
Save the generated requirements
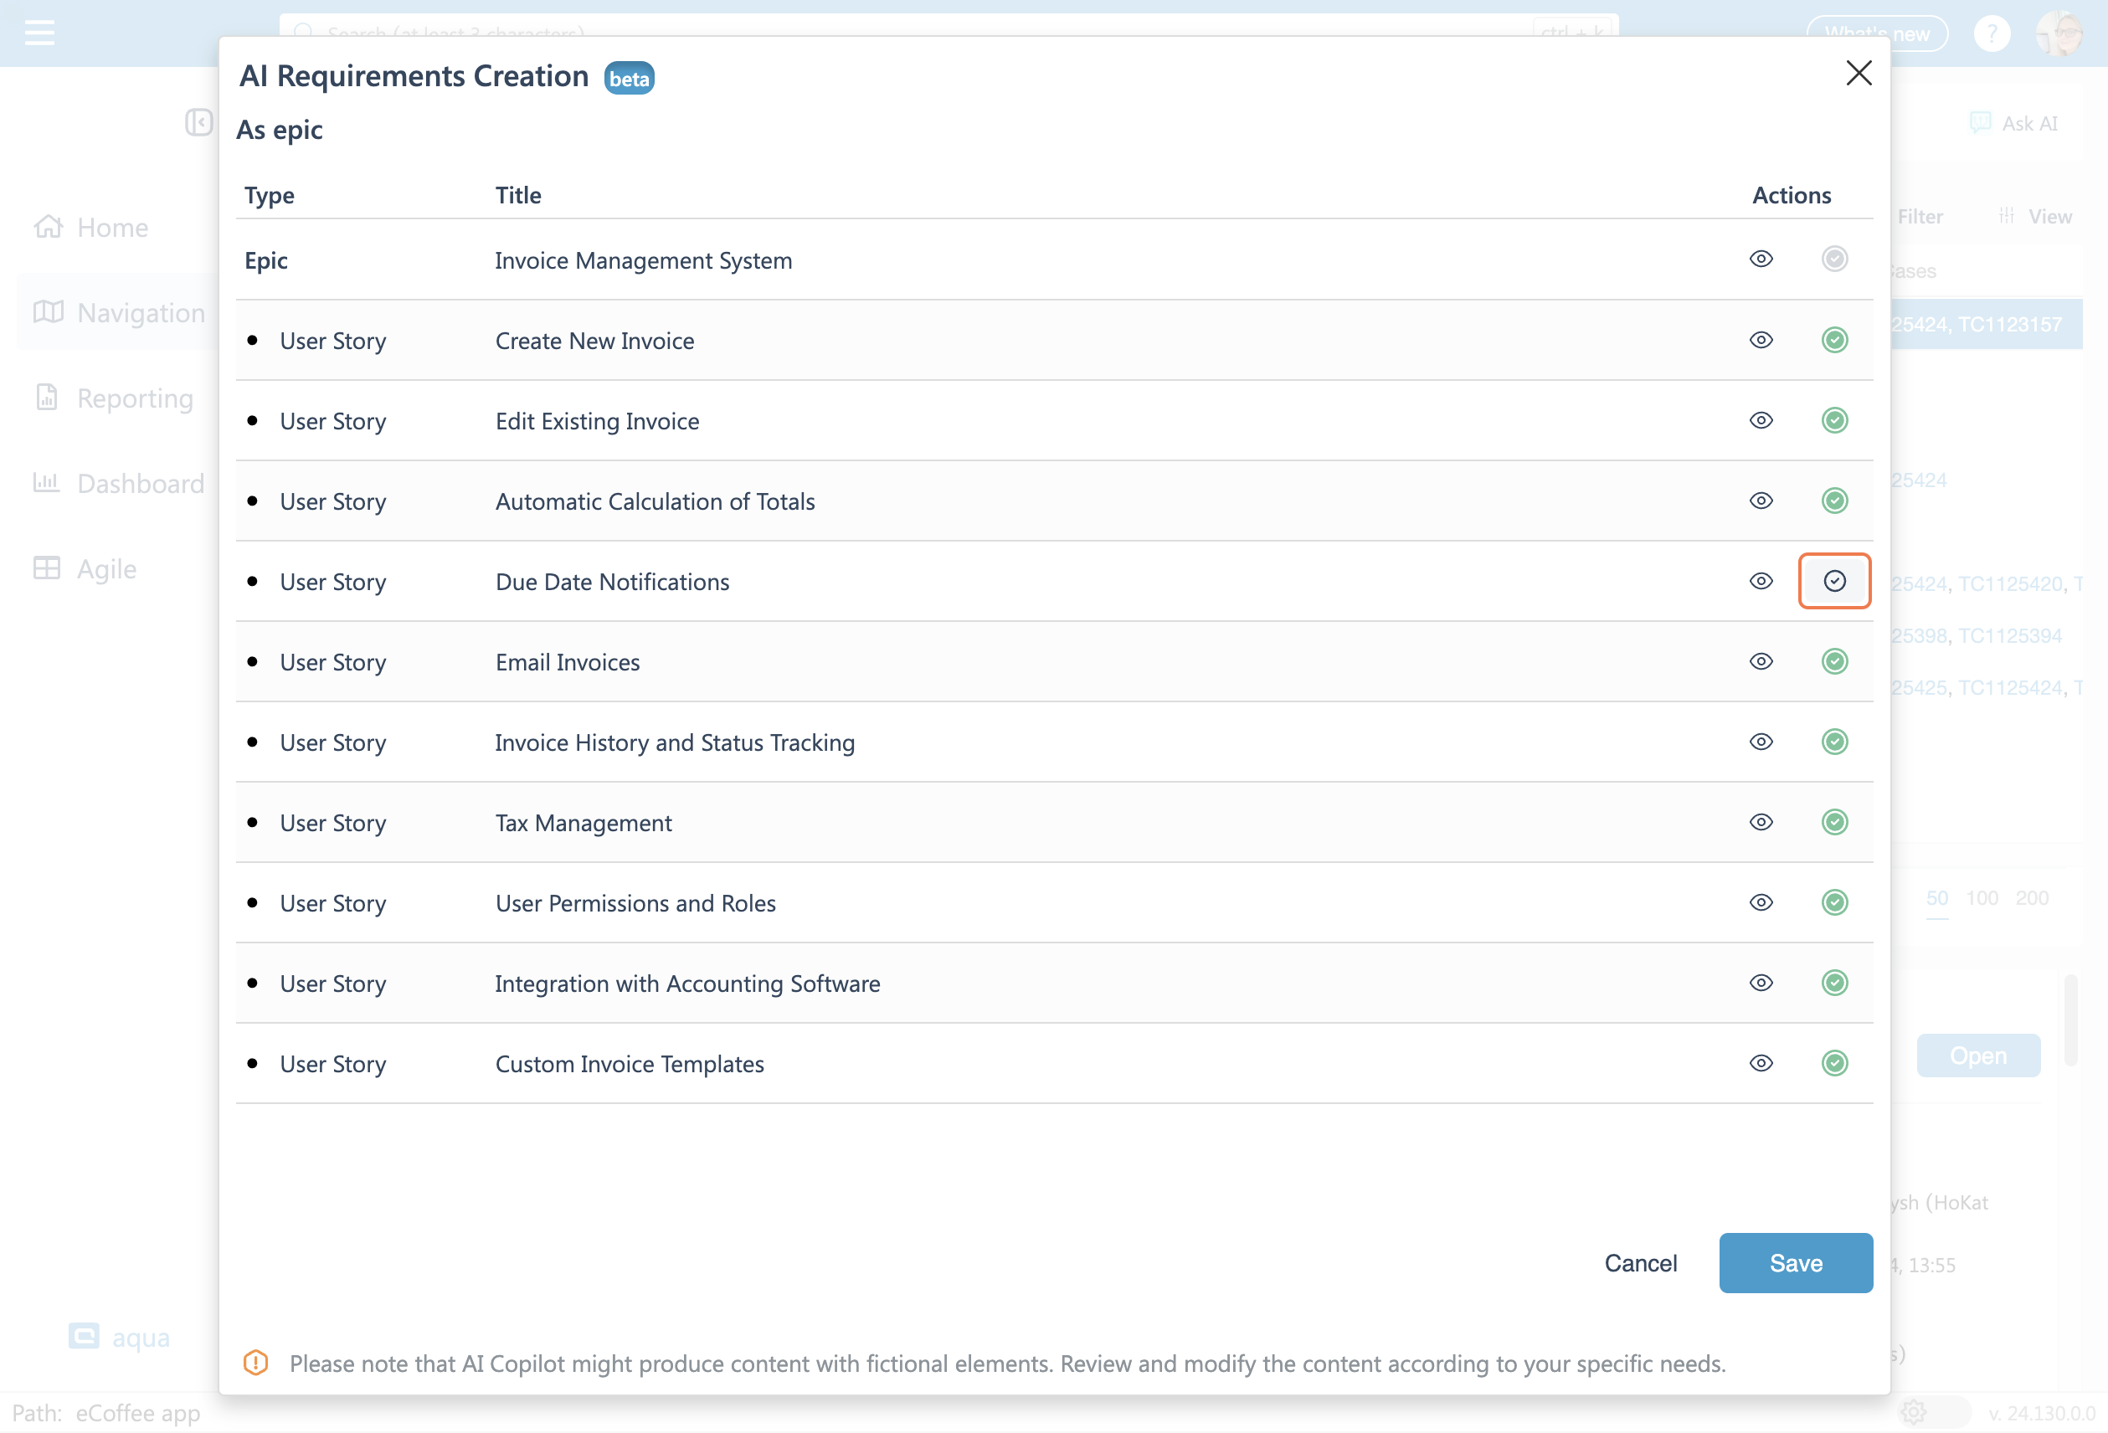coord(1795,1262)
